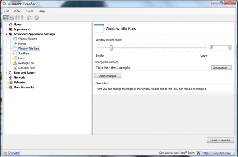Image resolution: width=238 pixels, height=157 pixels.
Task: Collapse Advanced Appearace Settings node
Action: [6, 34]
